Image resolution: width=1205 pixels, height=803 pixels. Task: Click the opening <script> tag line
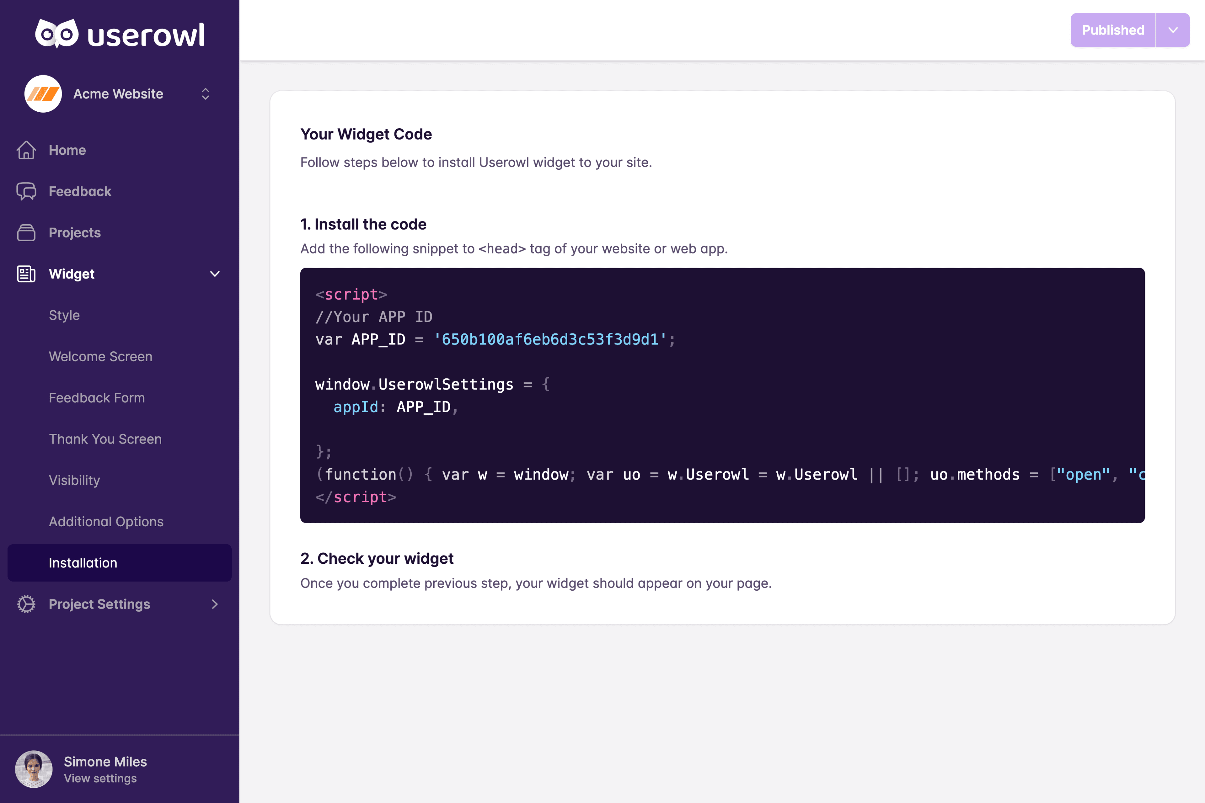point(351,294)
